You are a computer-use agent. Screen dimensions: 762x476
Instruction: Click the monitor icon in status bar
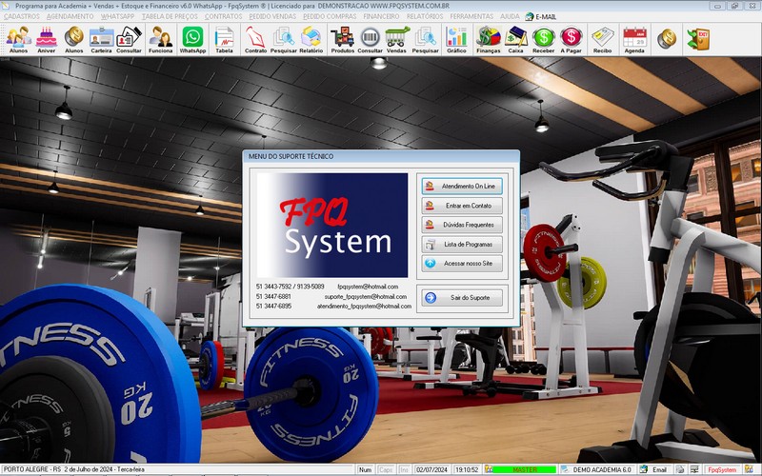(x=694, y=469)
